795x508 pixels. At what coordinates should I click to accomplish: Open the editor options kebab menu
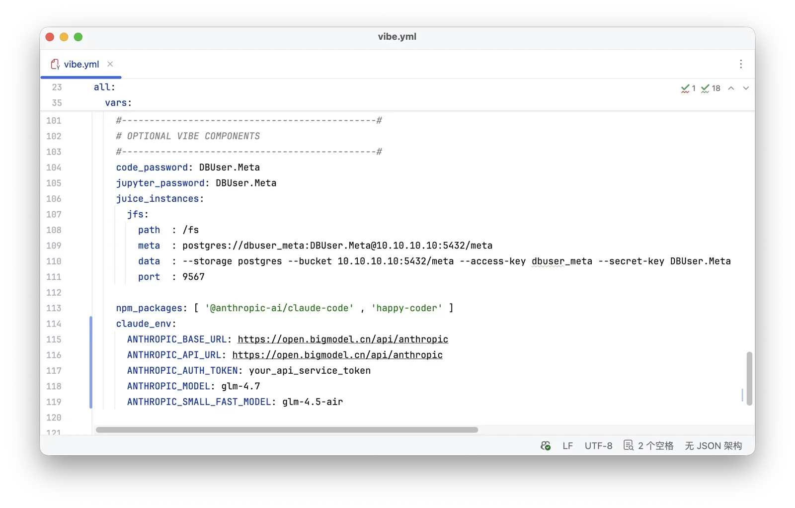click(741, 64)
